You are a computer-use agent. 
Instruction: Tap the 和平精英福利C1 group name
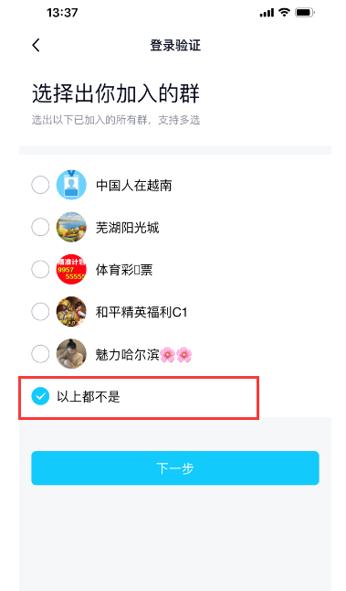[x=142, y=312]
